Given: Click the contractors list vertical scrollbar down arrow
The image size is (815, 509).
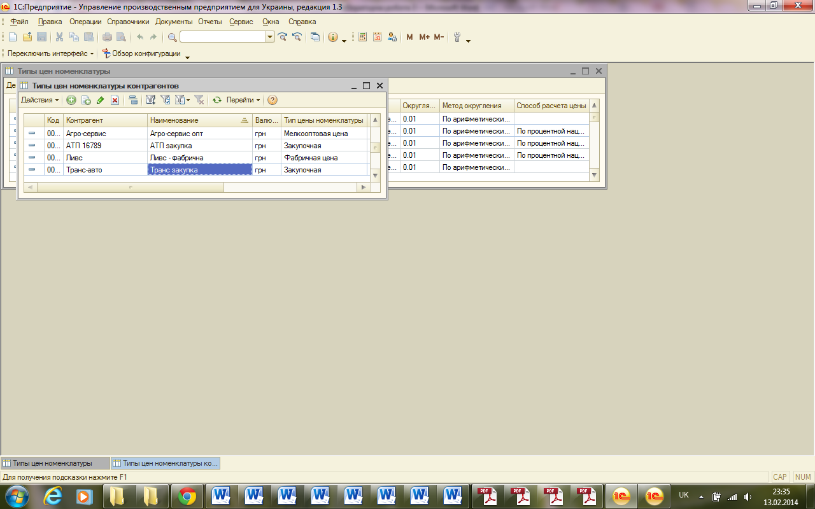Looking at the screenshot, I should (375, 175).
